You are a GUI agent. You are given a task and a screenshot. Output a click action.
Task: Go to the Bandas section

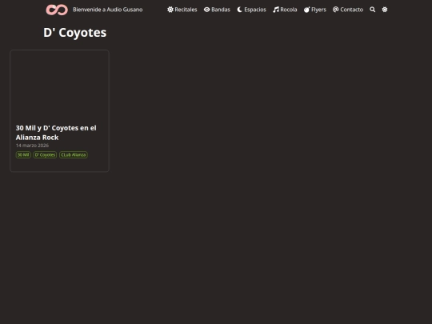click(x=221, y=10)
